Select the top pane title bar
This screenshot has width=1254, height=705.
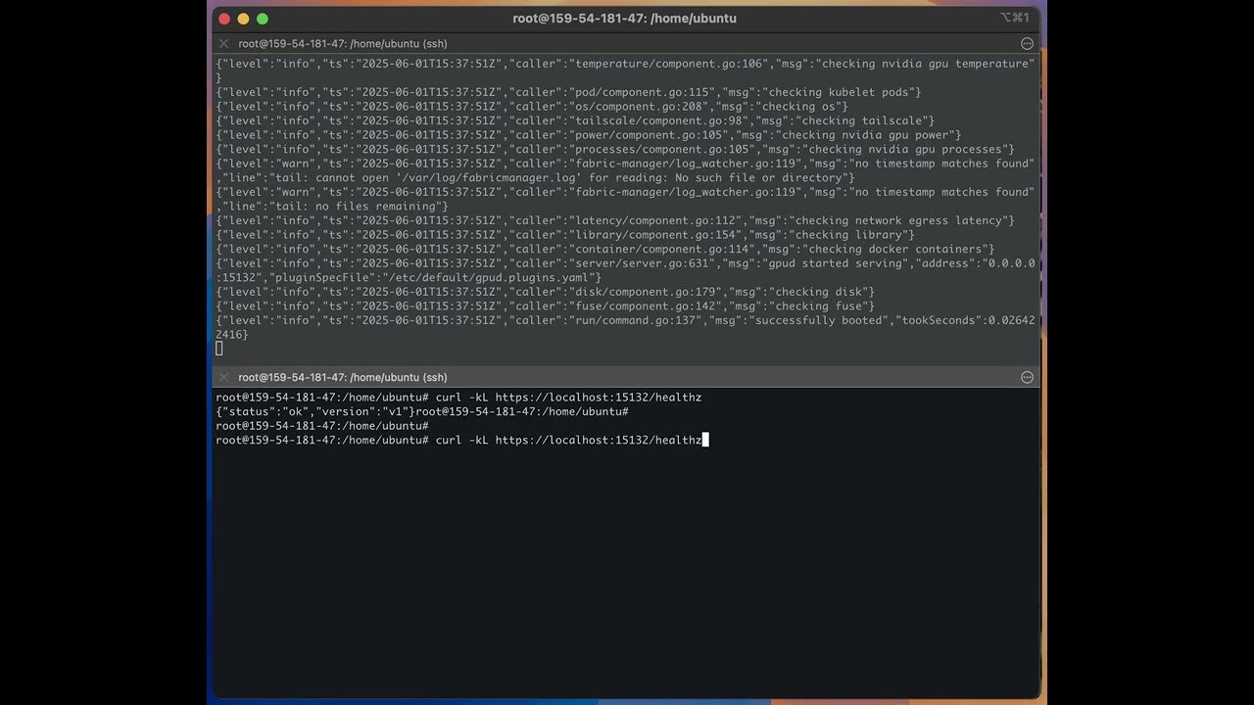point(626,44)
